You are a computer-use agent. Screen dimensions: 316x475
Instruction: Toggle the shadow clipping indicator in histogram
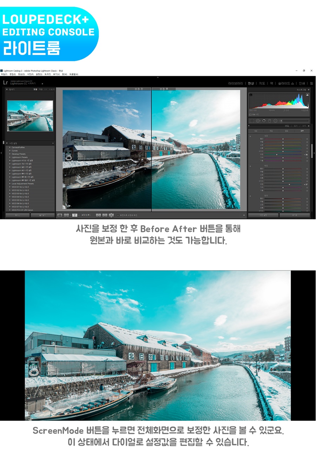[251, 95]
